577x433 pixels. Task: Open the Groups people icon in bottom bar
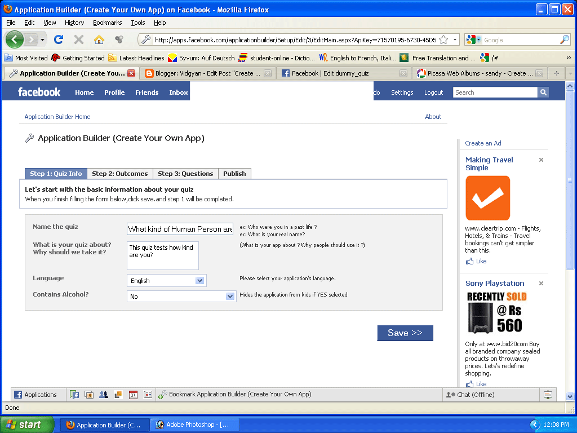(104, 395)
